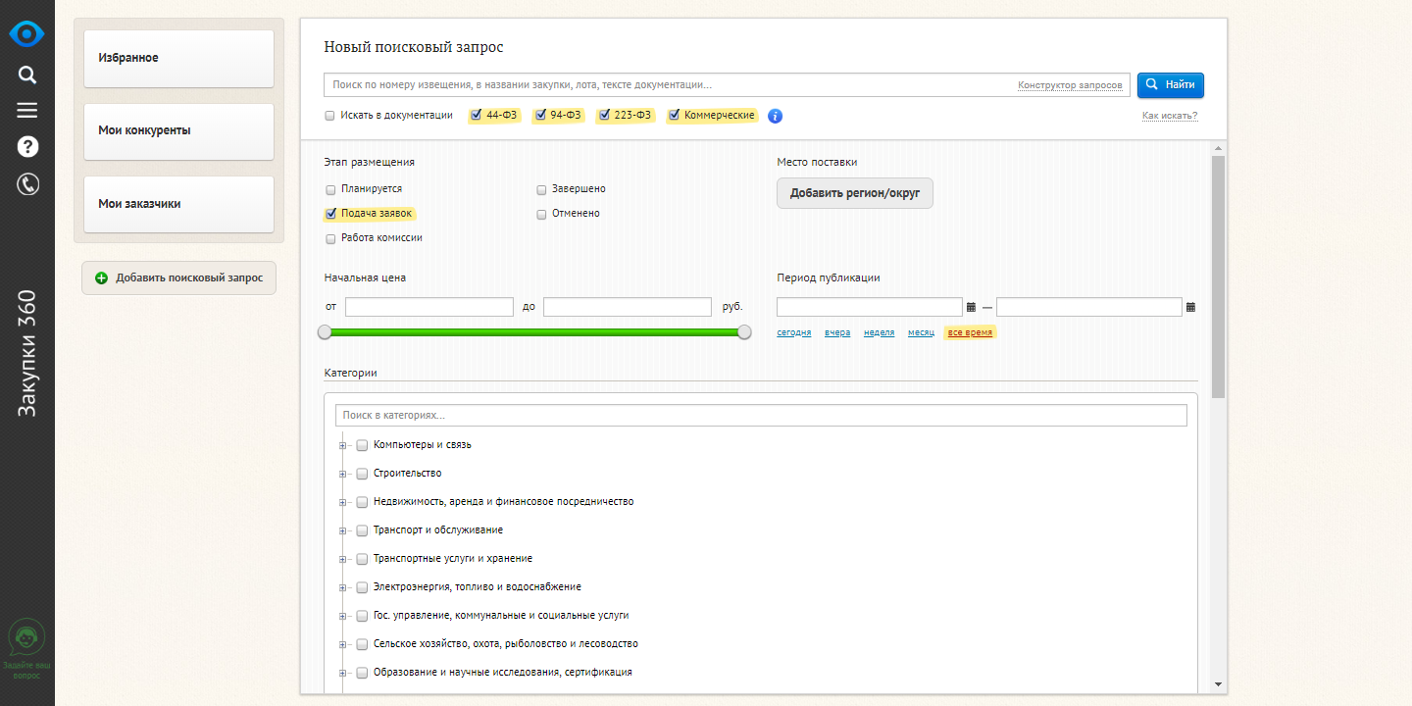This screenshot has width=1412, height=706.
Task: Click the left handle of price slider
Action: pyautogui.click(x=325, y=332)
